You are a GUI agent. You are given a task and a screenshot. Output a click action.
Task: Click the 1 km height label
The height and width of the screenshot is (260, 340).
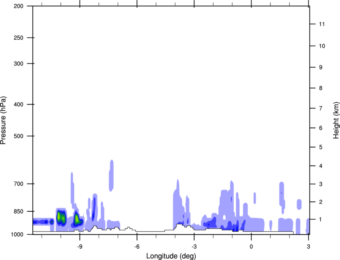pos(320,220)
